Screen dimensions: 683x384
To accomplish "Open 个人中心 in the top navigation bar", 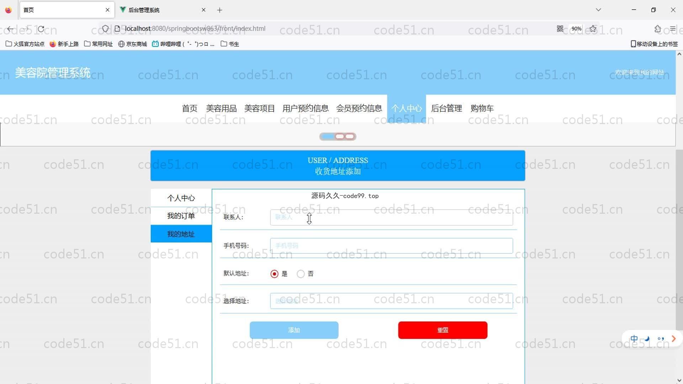I will pos(407,108).
